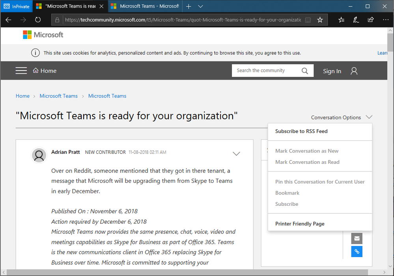Click the Home breadcrumb link

tap(22, 96)
